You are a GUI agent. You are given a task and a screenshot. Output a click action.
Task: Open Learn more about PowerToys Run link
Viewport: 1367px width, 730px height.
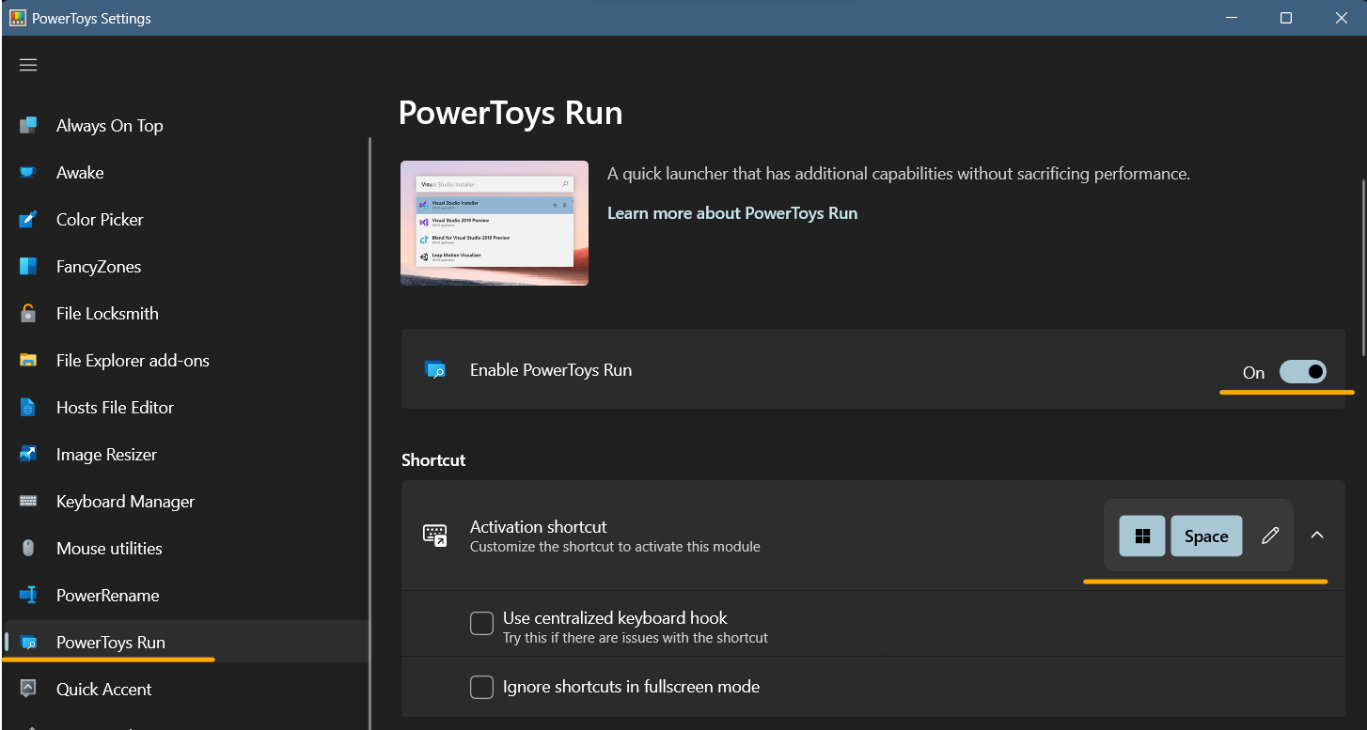pos(732,212)
